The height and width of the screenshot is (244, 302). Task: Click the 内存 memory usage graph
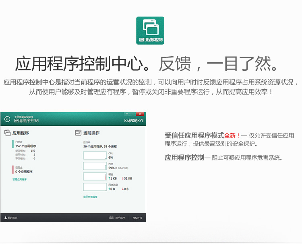95,166
